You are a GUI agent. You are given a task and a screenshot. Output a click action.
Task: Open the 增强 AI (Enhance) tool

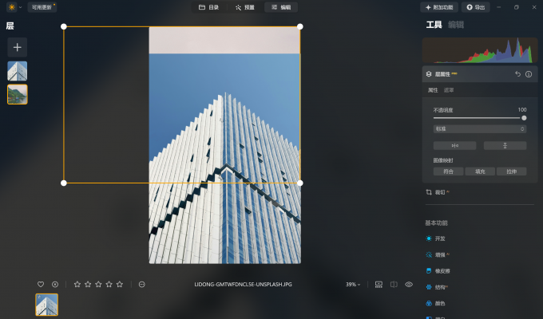pos(438,254)
